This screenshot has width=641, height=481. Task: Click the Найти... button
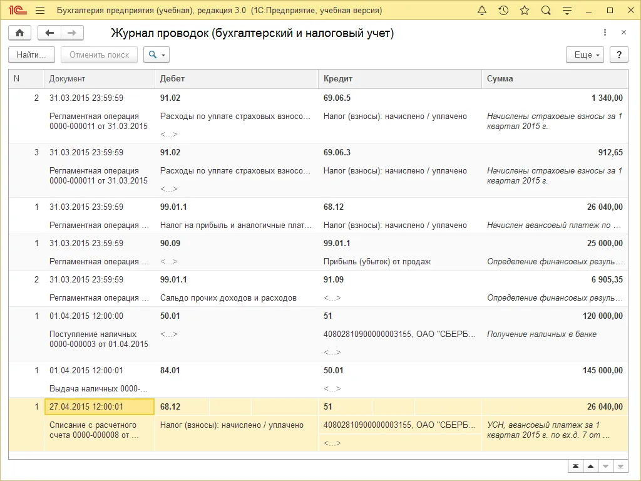pos(31,55)
